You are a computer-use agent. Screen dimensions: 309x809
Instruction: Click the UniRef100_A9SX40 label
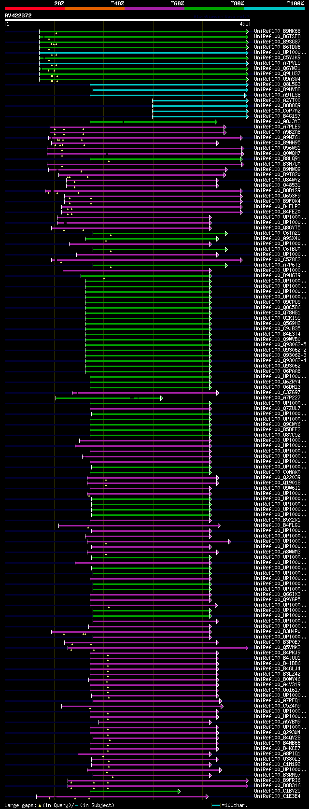coord(277,239)
